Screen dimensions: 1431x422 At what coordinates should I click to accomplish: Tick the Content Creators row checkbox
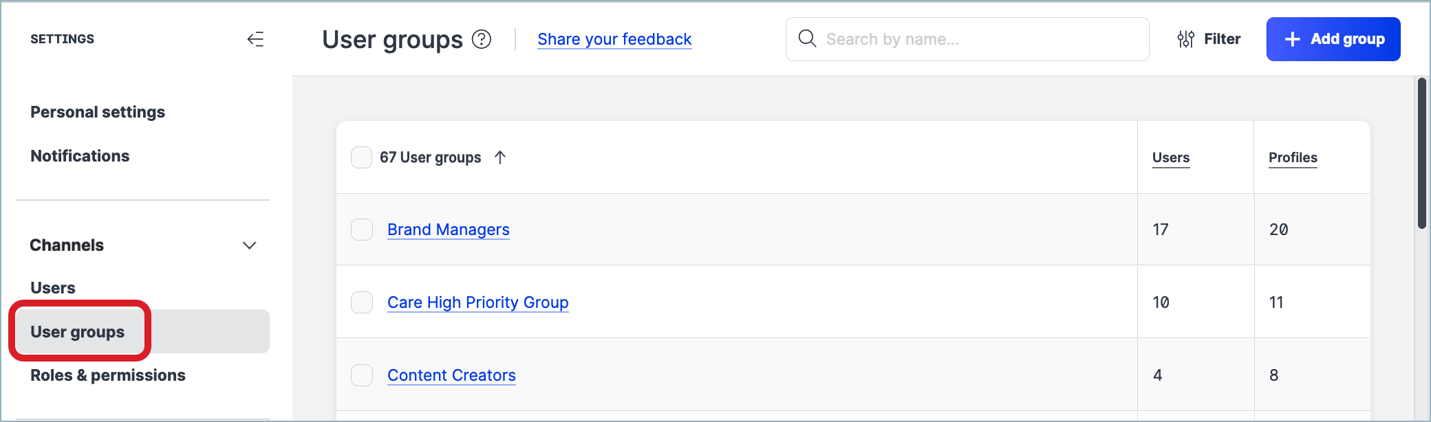[362, 375]
